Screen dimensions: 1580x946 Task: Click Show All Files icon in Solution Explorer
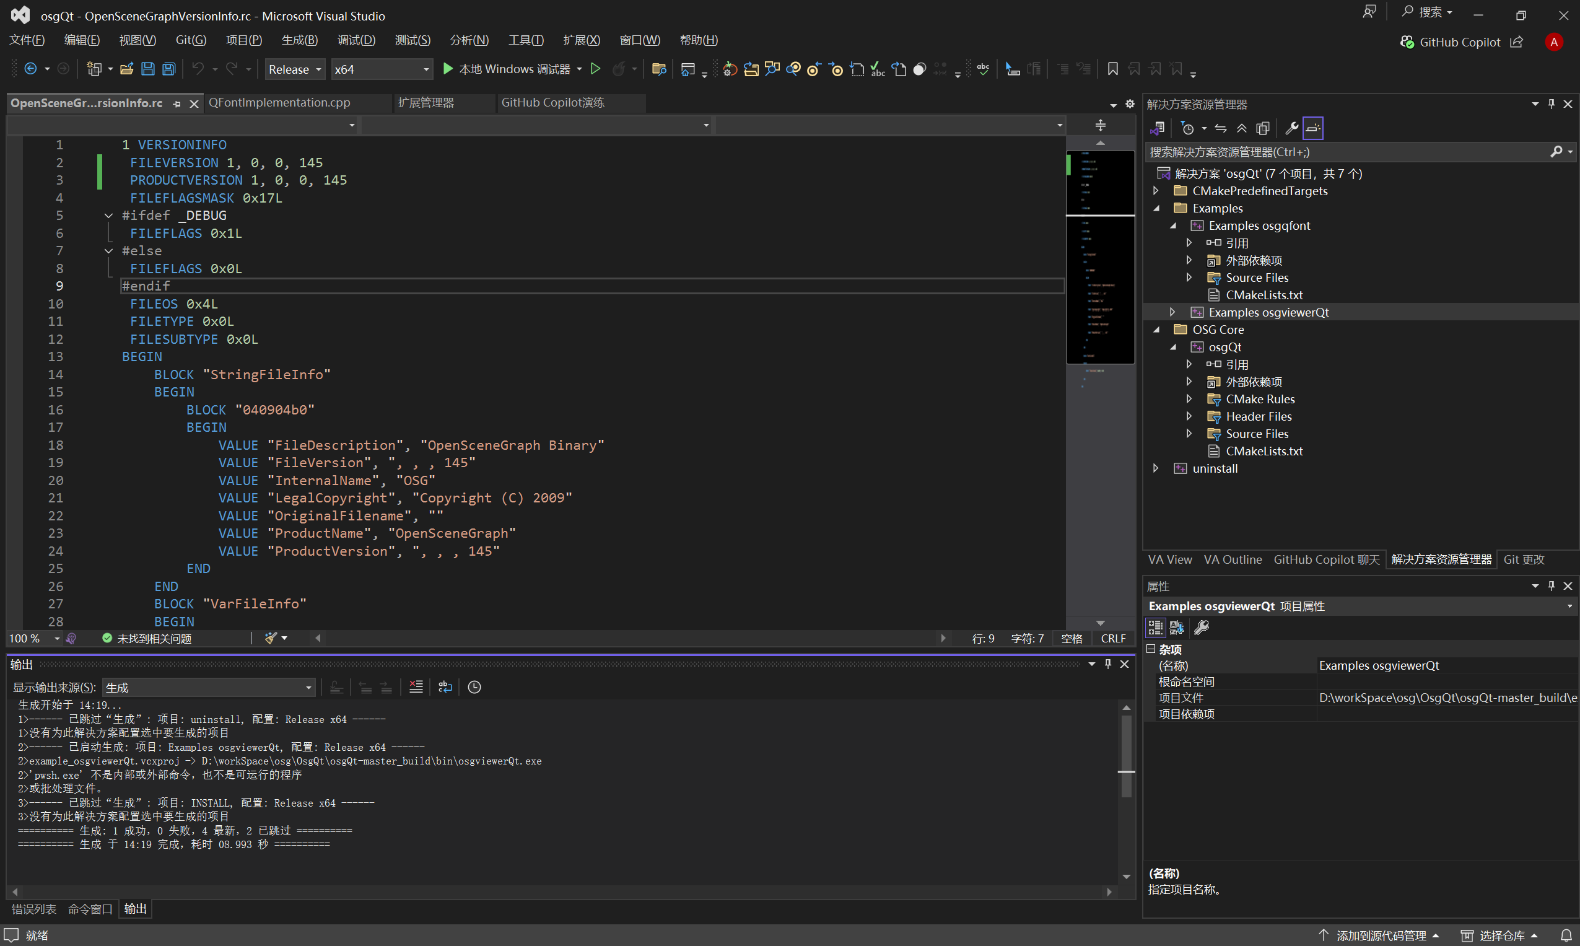click(x=1263, y=128)
